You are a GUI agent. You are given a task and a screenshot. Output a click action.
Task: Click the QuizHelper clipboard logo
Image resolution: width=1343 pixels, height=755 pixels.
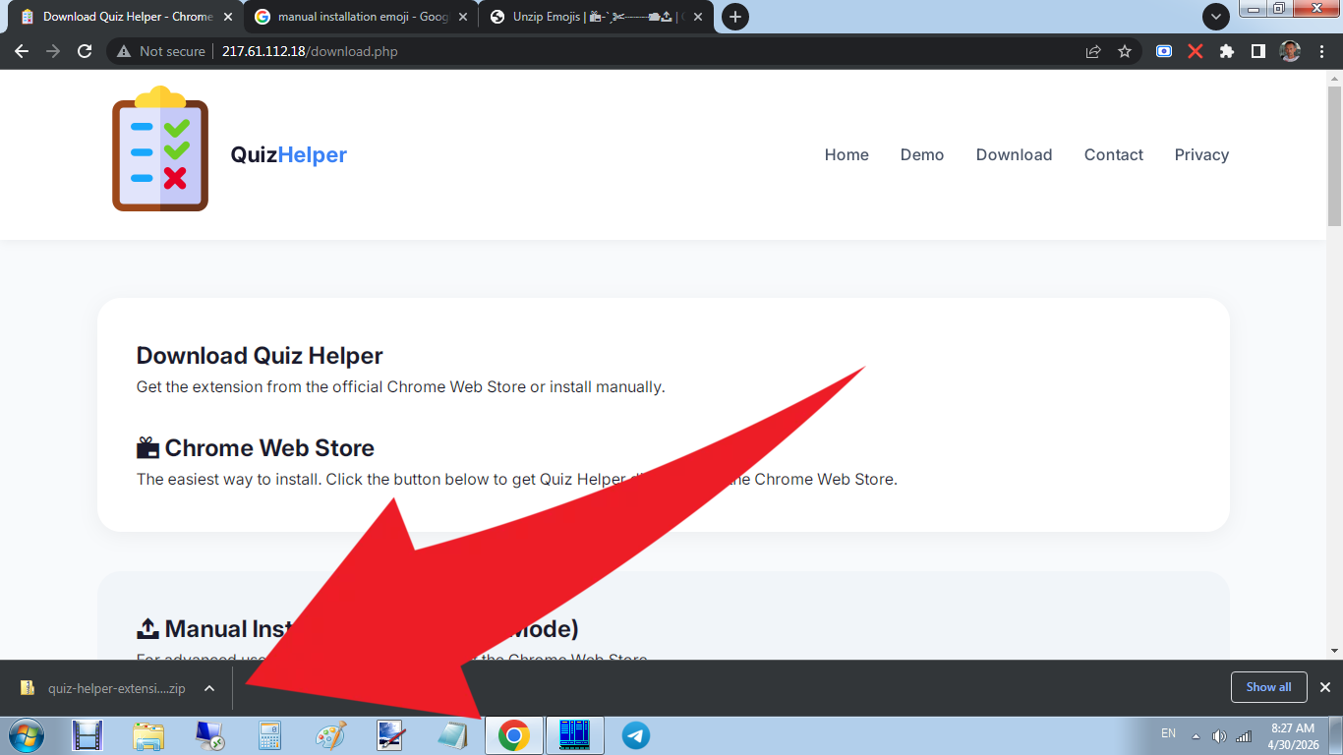(x=160, y=149)
